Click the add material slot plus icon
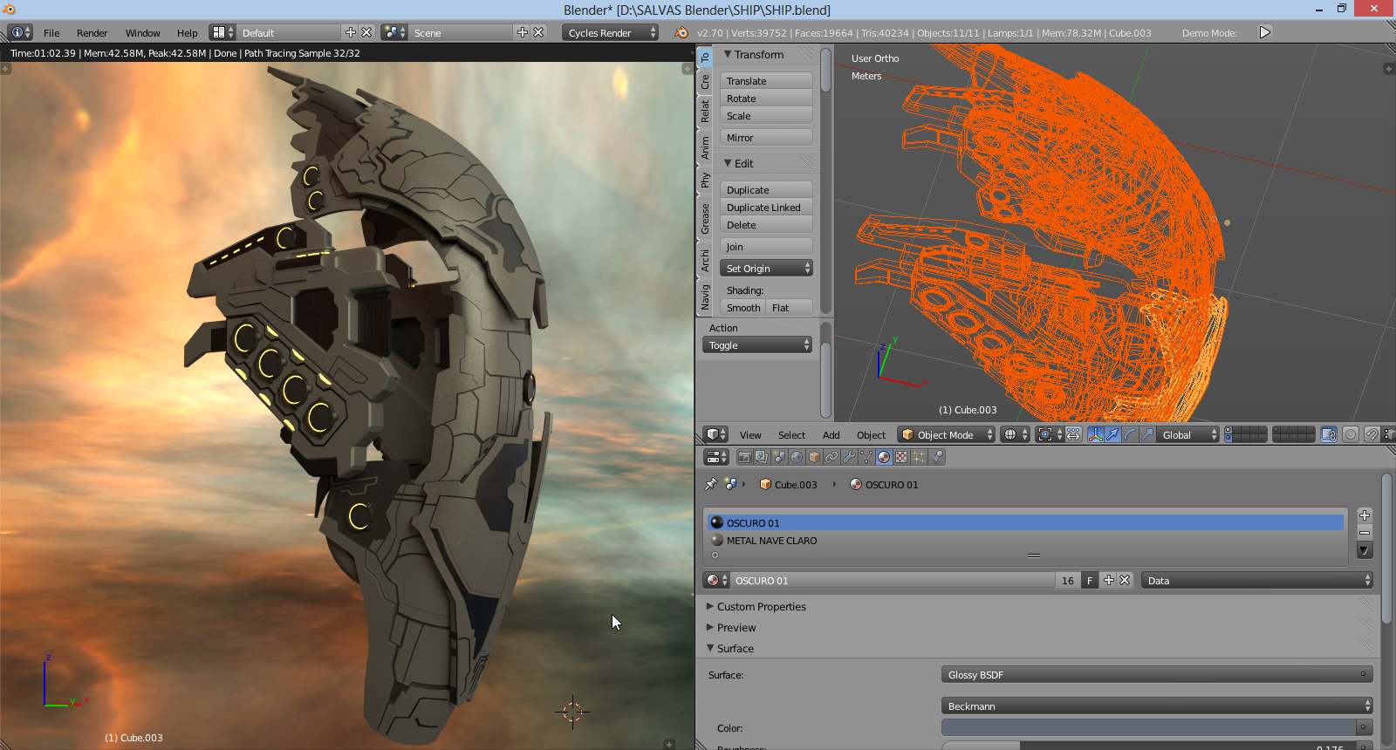 pyautogui.click(x=1365, y=515)
